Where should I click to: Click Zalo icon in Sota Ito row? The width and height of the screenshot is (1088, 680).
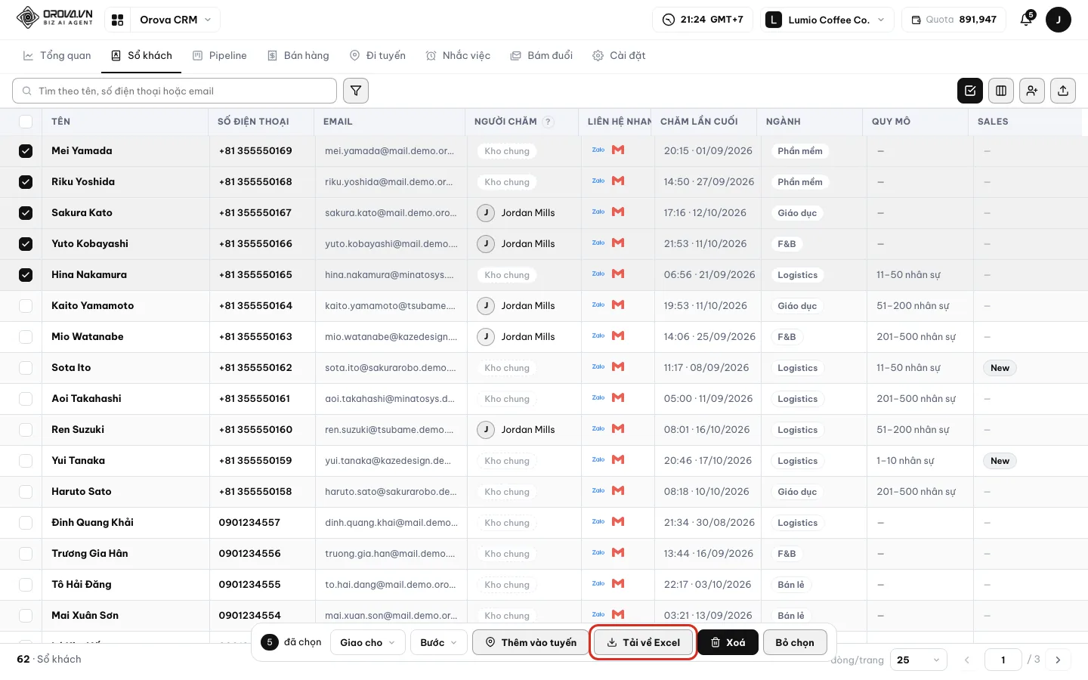598,366
